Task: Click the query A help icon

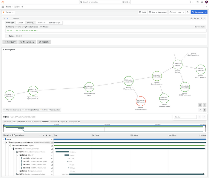Action: (x=191, y=18)
